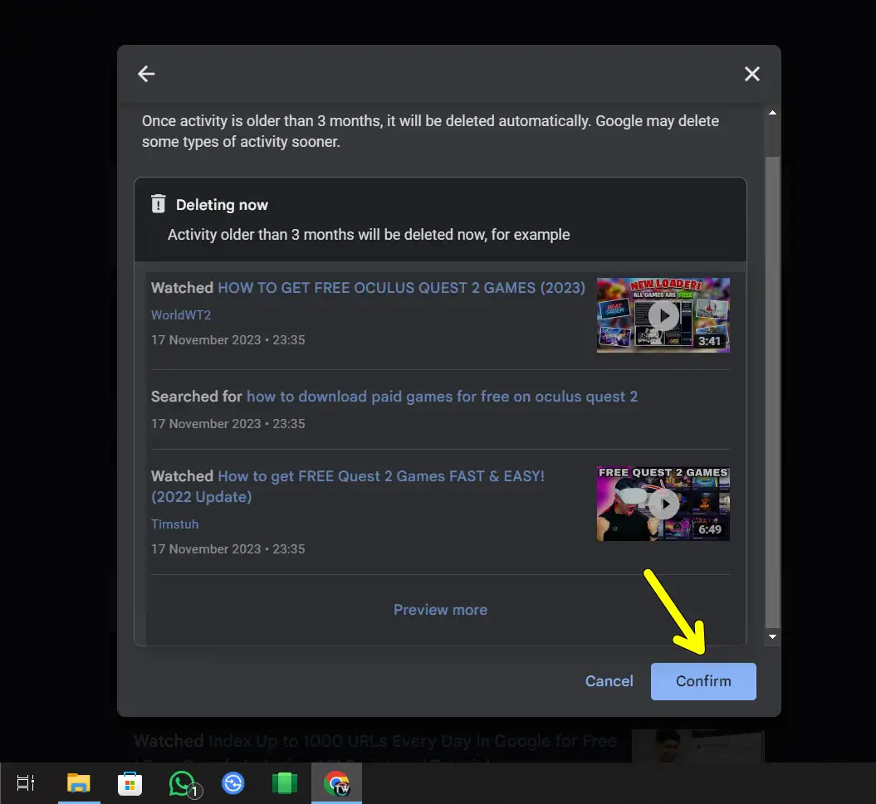The height and width of the screenshot is (804, 876).
Task: Open the WorldWT2 channel link
Action: 181,315
